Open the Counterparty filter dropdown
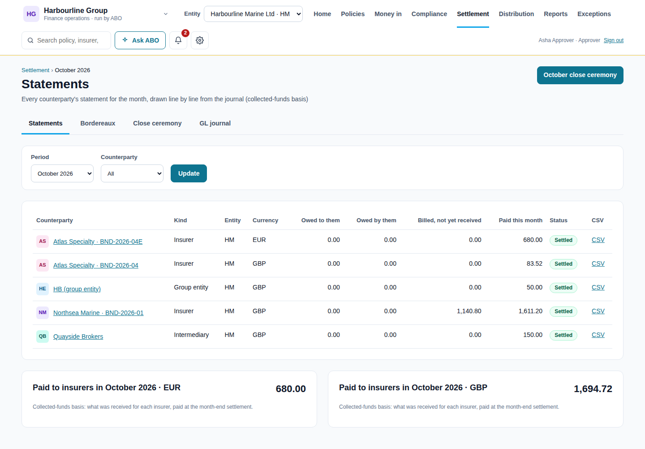 (132, 173)
